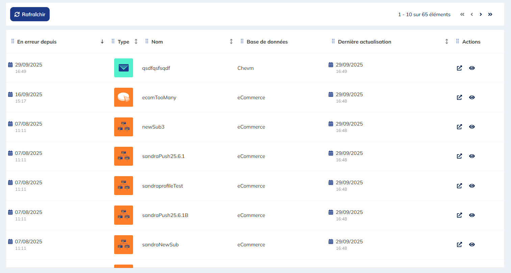Click the pie chart icon for ecomTooMany

coord(124,97)
